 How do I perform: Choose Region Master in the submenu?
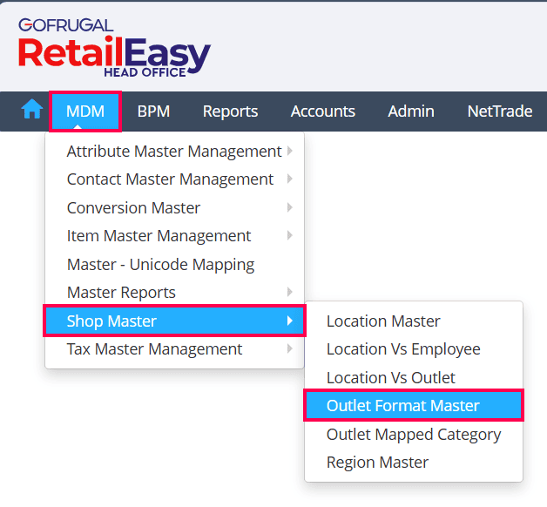(414, 463)
